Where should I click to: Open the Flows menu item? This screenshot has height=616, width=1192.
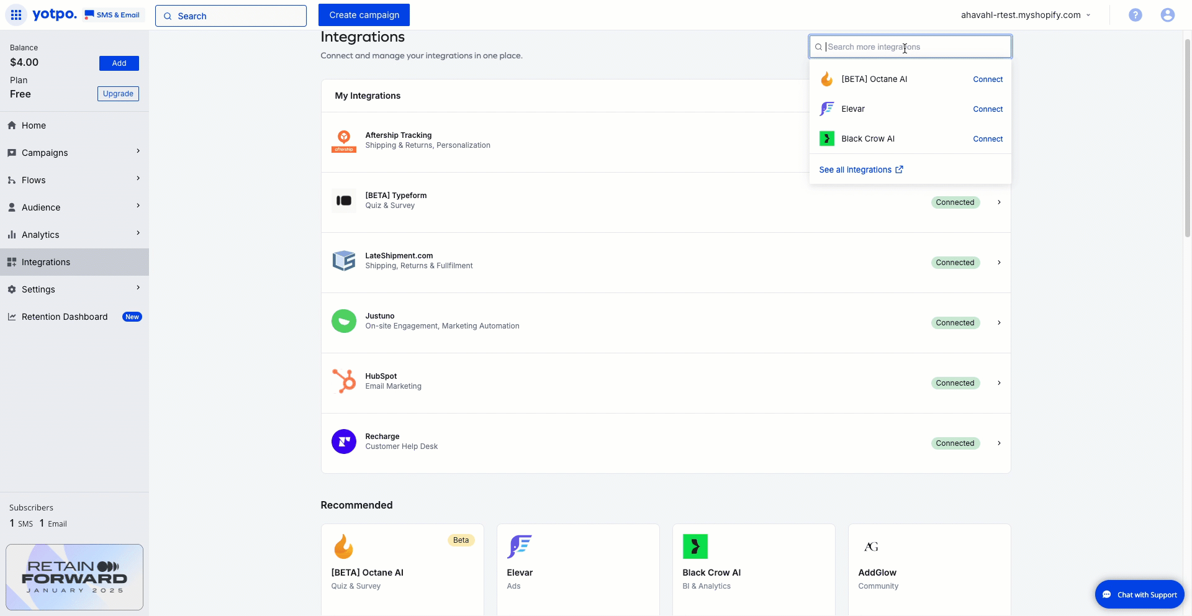(74, 180)
